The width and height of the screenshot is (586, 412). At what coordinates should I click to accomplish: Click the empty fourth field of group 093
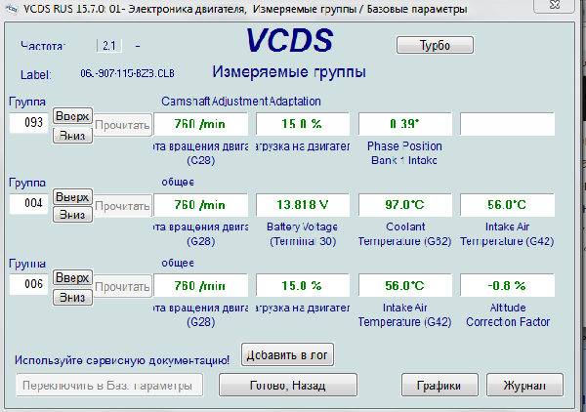(507, 124)
